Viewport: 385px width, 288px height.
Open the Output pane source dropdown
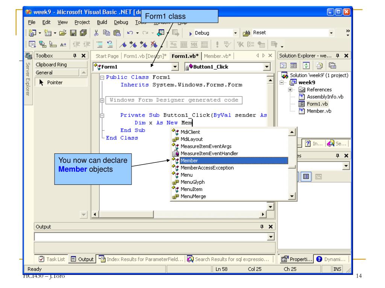271,237
